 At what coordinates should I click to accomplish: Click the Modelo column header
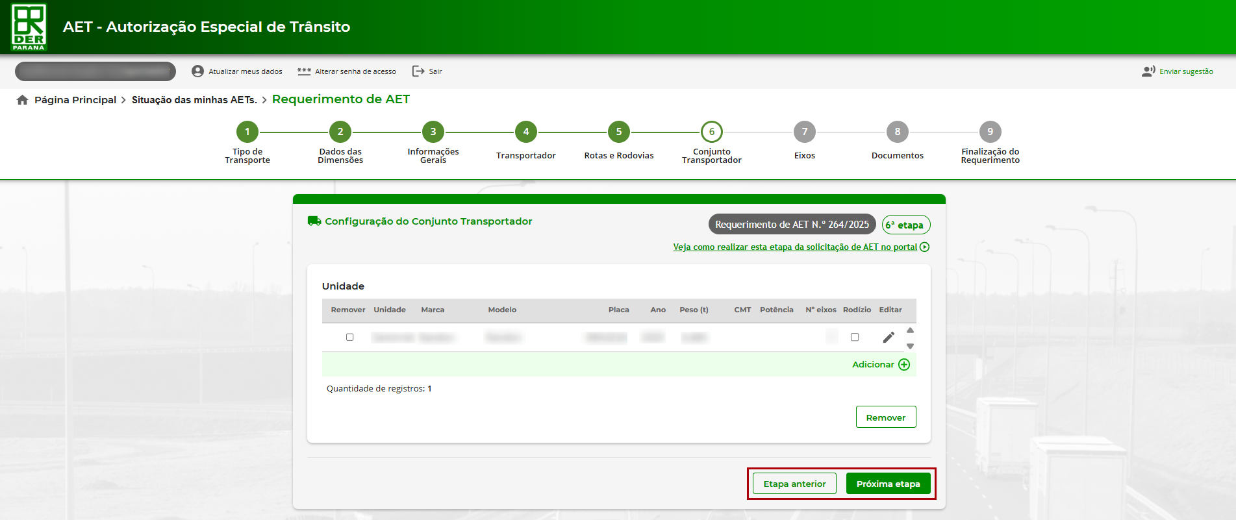coord(502,310)
